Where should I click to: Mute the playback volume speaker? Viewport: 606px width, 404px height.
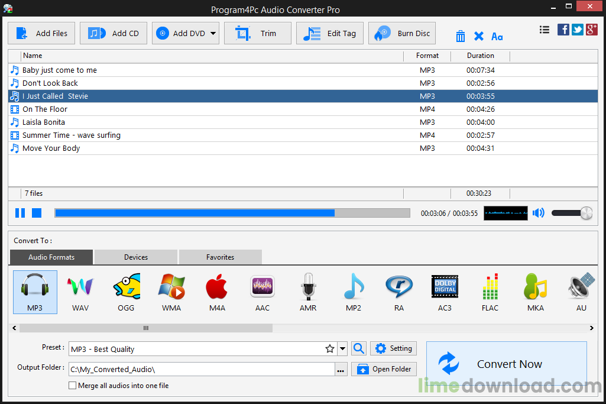pos(539,213)
